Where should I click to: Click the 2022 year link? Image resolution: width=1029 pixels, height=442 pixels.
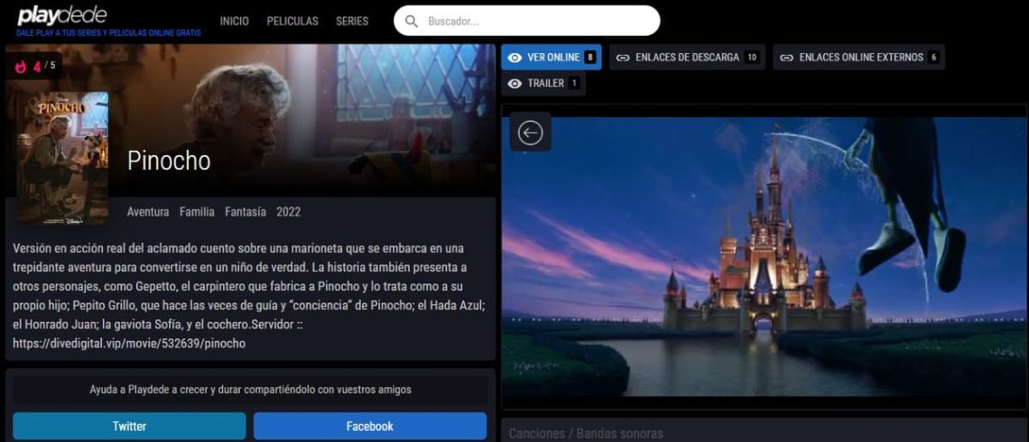(x=289, y=212)
